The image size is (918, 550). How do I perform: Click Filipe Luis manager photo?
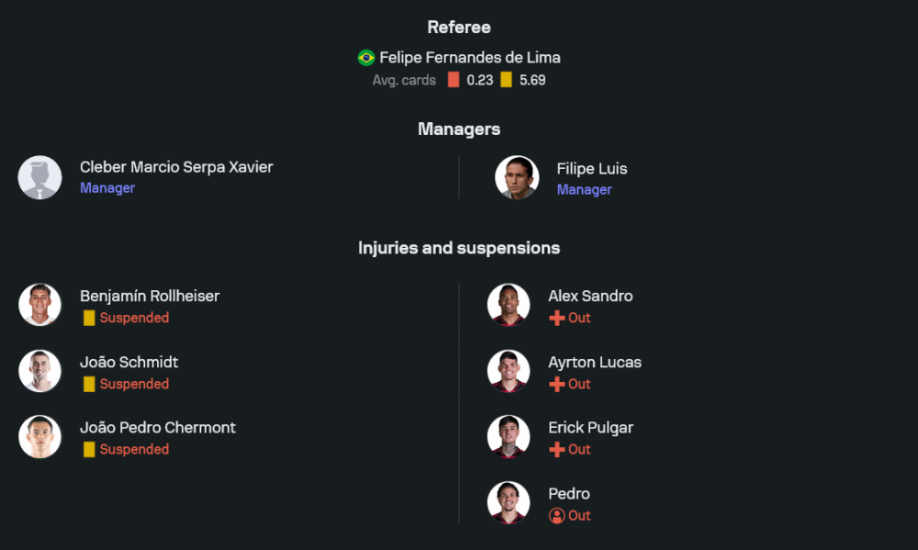pos(517,177)
